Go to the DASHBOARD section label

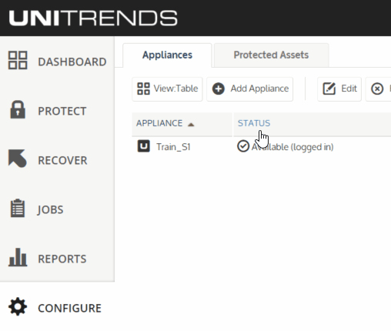coord(72,62)
